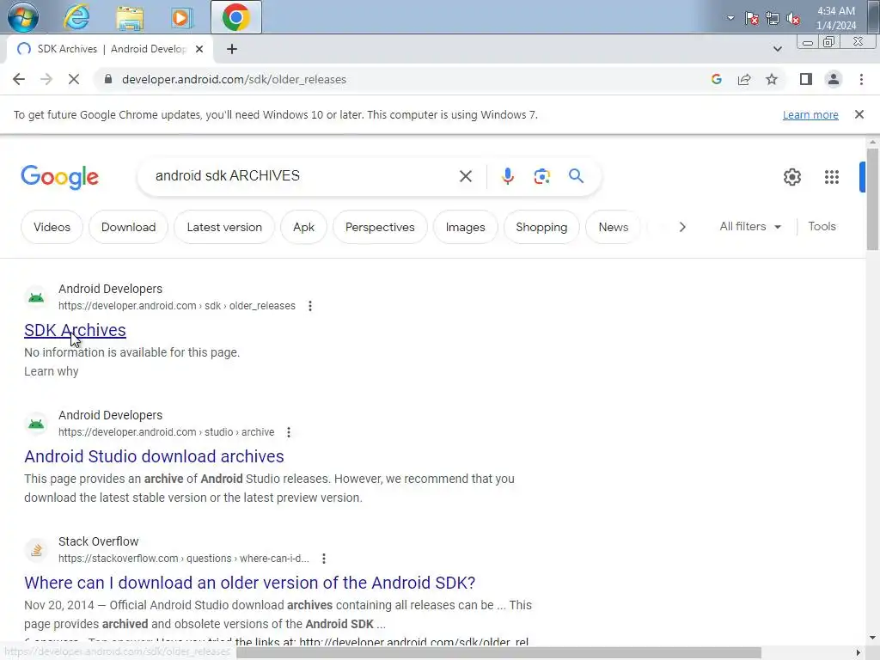Close the SDK Archives tab
The image size is (880, 660).
tap(199, 49)
